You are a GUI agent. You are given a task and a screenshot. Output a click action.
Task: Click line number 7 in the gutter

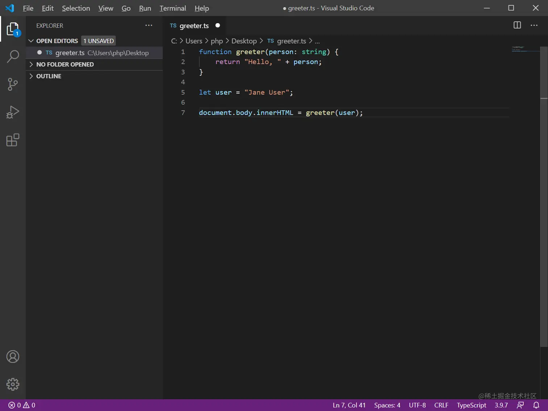pyautogui.click(x=183, y=113)
